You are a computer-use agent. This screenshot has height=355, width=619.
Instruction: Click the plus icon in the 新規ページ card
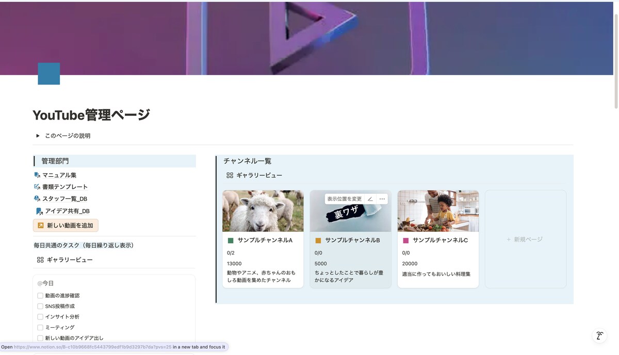click(x=509, y=240)
